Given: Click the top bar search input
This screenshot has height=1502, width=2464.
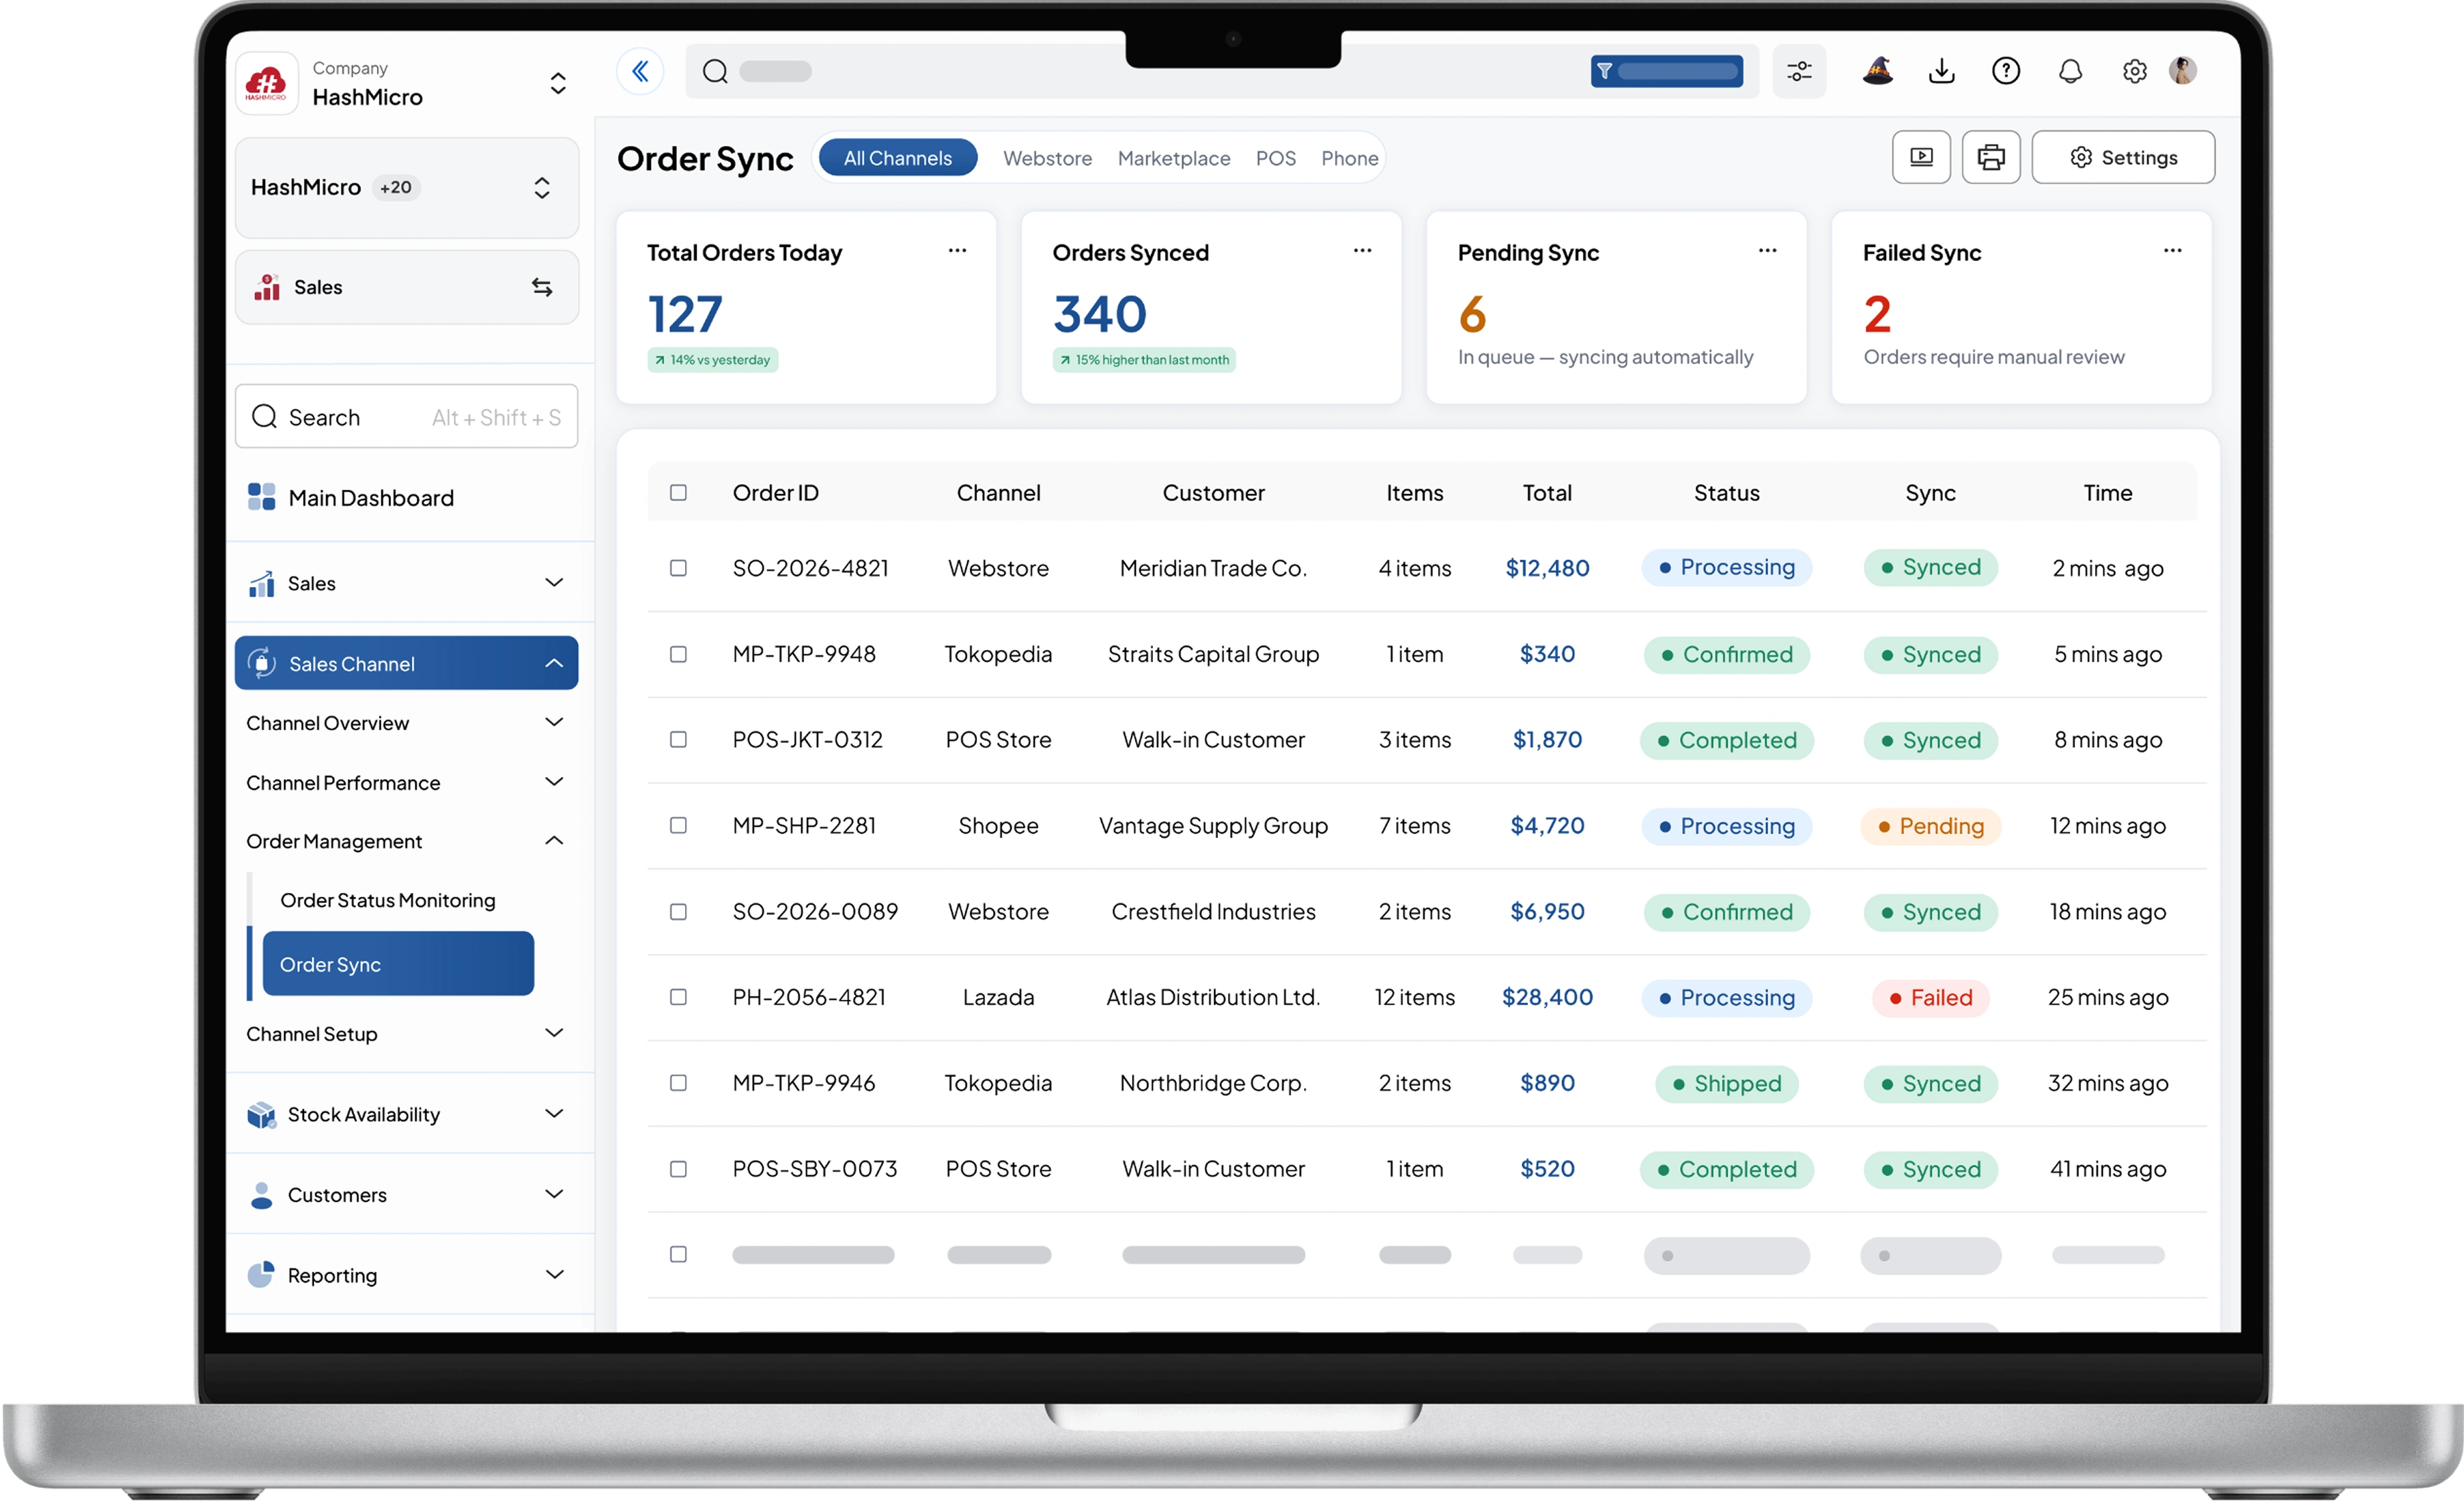Looking at the screenshot, I should click(x=1222, y=71).
